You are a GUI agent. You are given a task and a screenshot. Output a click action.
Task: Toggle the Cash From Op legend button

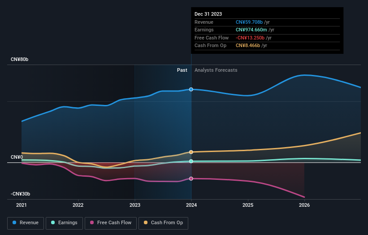pyautogui.click(x=163, y=223)
